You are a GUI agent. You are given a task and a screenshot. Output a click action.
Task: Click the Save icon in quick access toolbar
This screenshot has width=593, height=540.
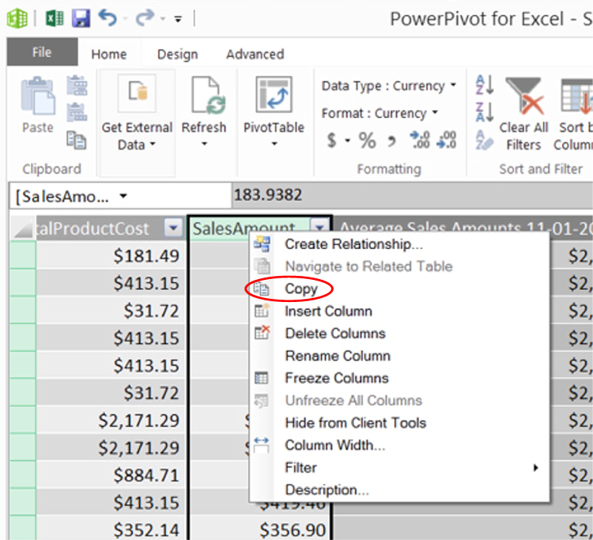click(81, 18)
